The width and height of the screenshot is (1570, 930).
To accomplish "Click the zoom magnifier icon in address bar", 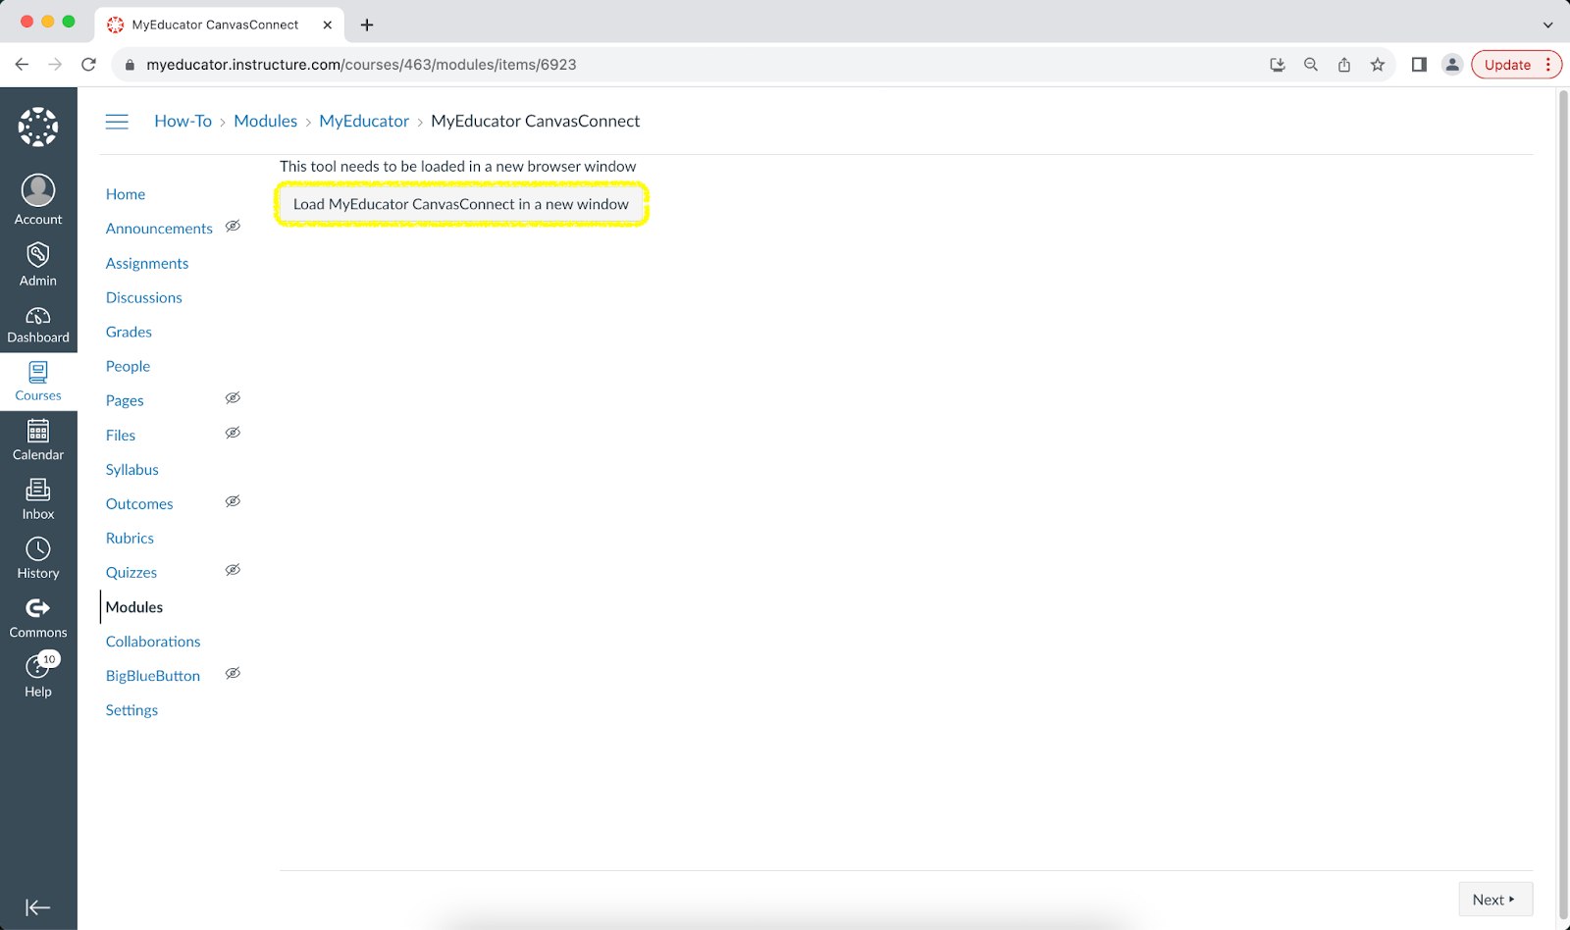I will click(x=1311, y=65).
